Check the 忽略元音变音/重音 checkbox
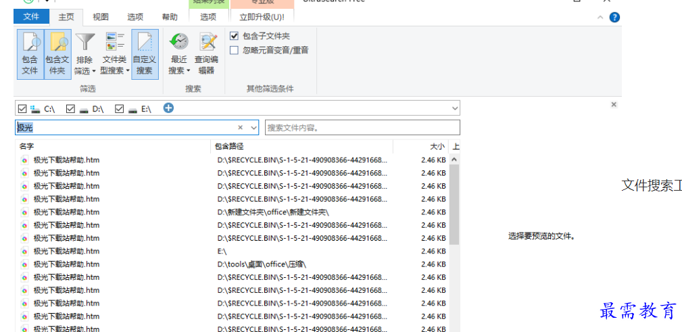The height and width of the screenshot is (332, 682). tap(234, 50)
